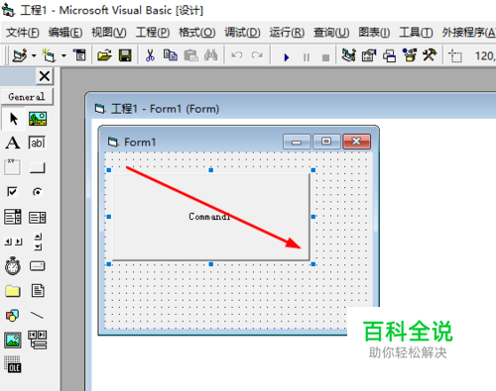
Task: Click Add Standard EXE Project icon
Action: point(20,55)
